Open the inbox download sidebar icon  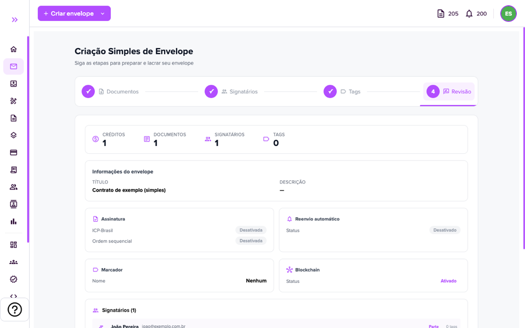click(13, 84)
